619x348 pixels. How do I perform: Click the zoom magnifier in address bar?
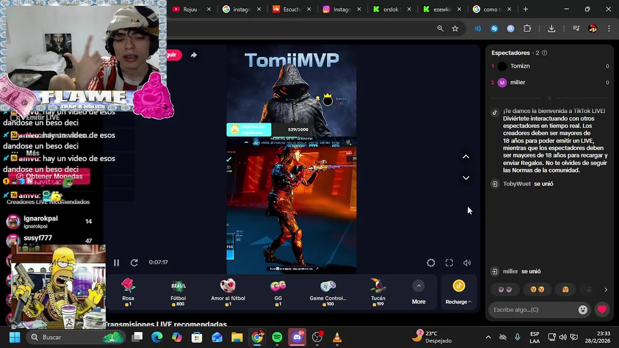(x=440, y=29)
